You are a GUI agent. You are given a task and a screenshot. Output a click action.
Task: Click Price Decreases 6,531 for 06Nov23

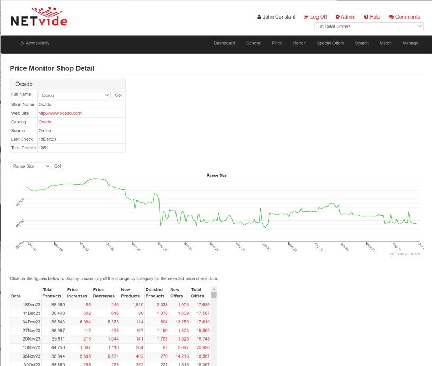tap(113, 356)
